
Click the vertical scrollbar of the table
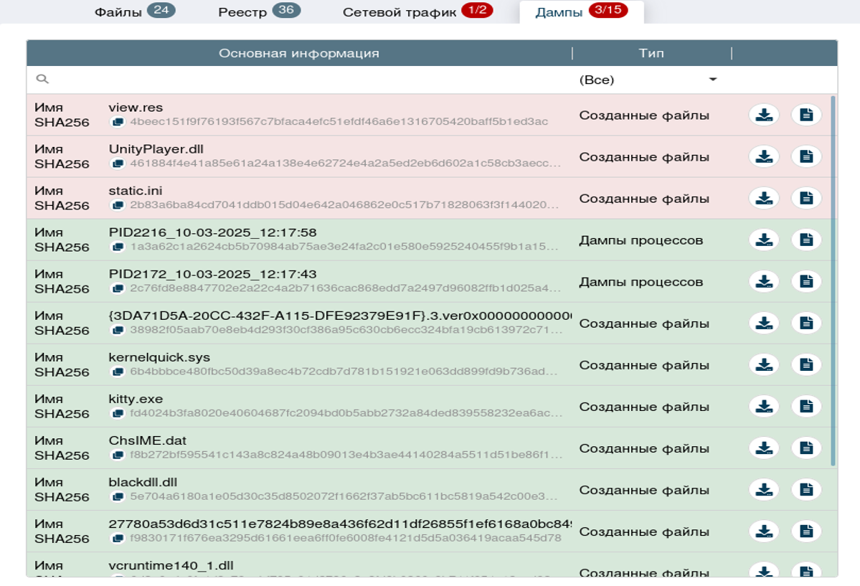pyautogui.click(x=833, y=280)
